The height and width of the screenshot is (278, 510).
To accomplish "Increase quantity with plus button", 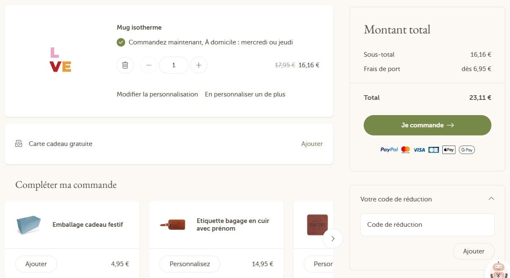I will [199, 65].
